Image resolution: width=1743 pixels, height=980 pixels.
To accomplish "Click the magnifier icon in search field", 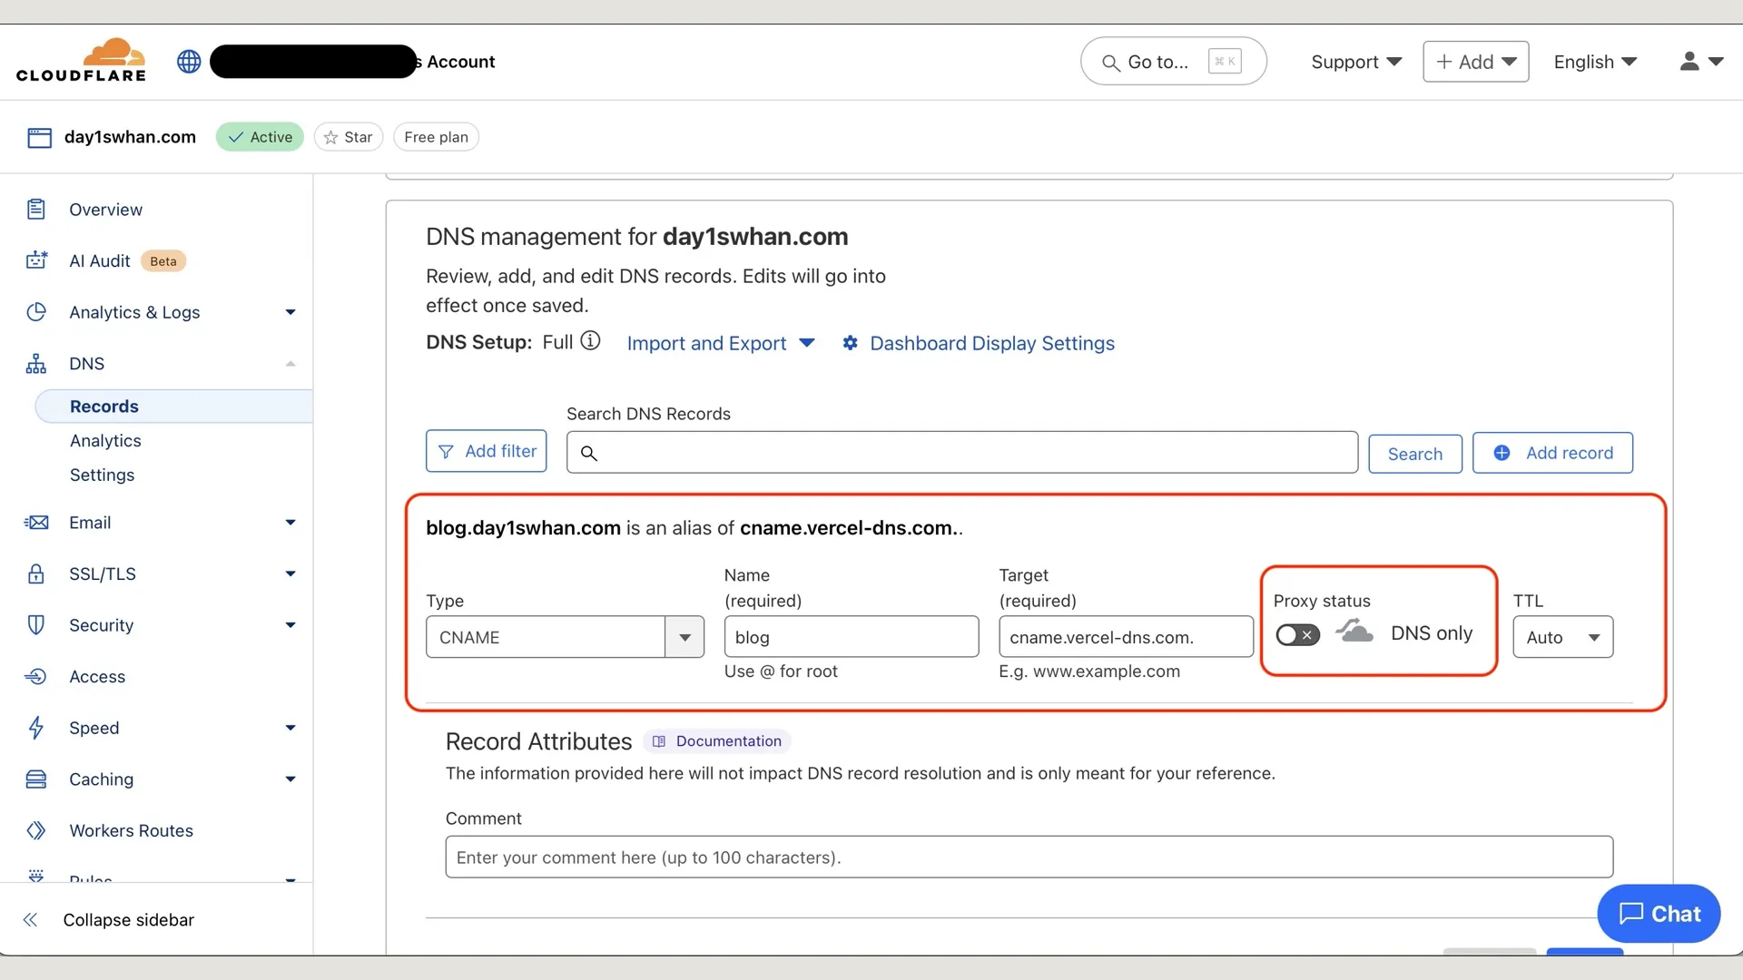I will [589, 453].
